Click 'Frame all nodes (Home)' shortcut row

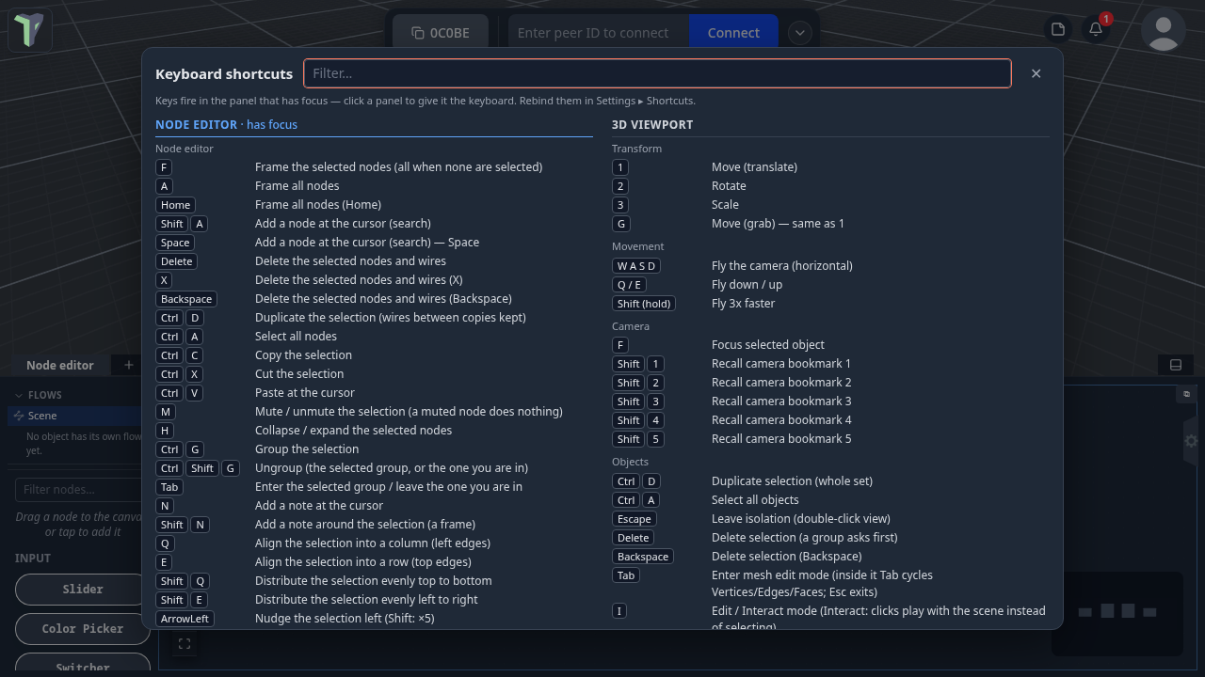[x=374, y=205]
